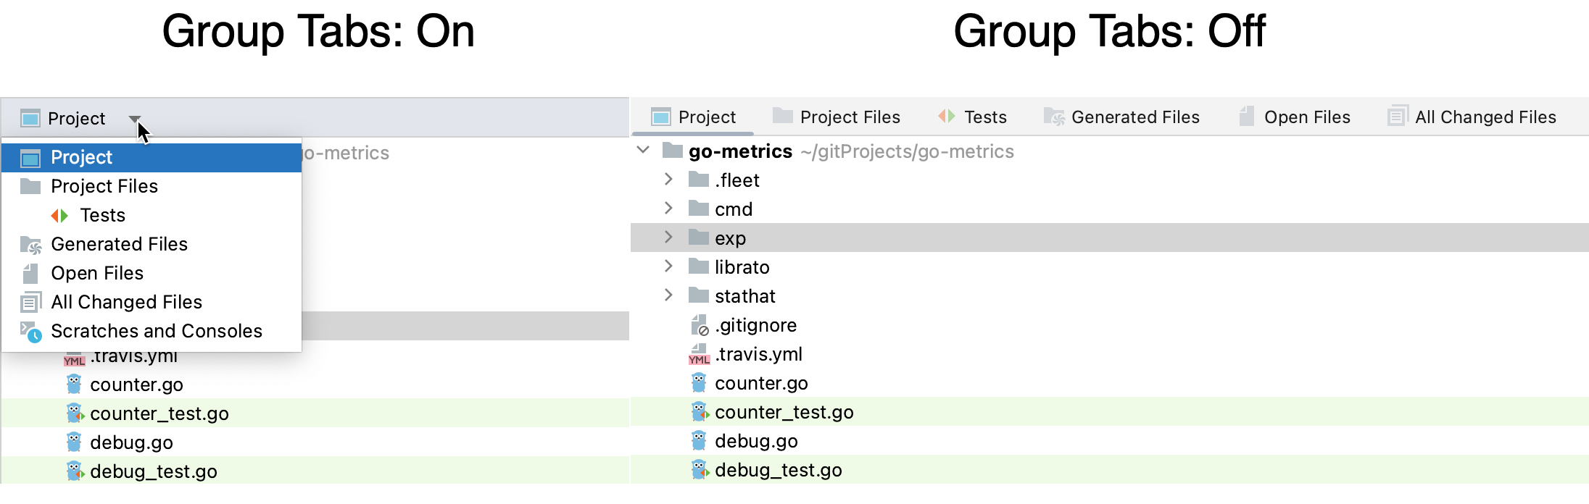Click the YML icon of .travis.yml in right tree
1589x504 pixels.
(x=699, y=355)
